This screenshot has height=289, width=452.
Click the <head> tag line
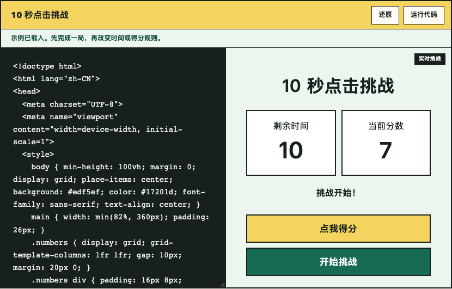[x=27, y=91]
